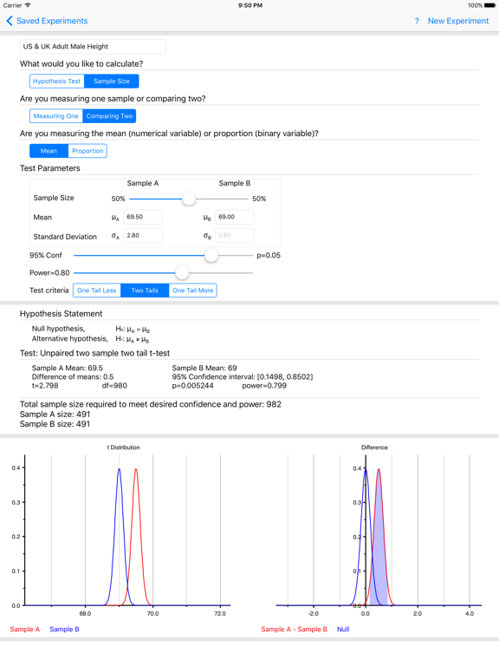
Task: Choose the Measuring One option
Action: [56, 116]
